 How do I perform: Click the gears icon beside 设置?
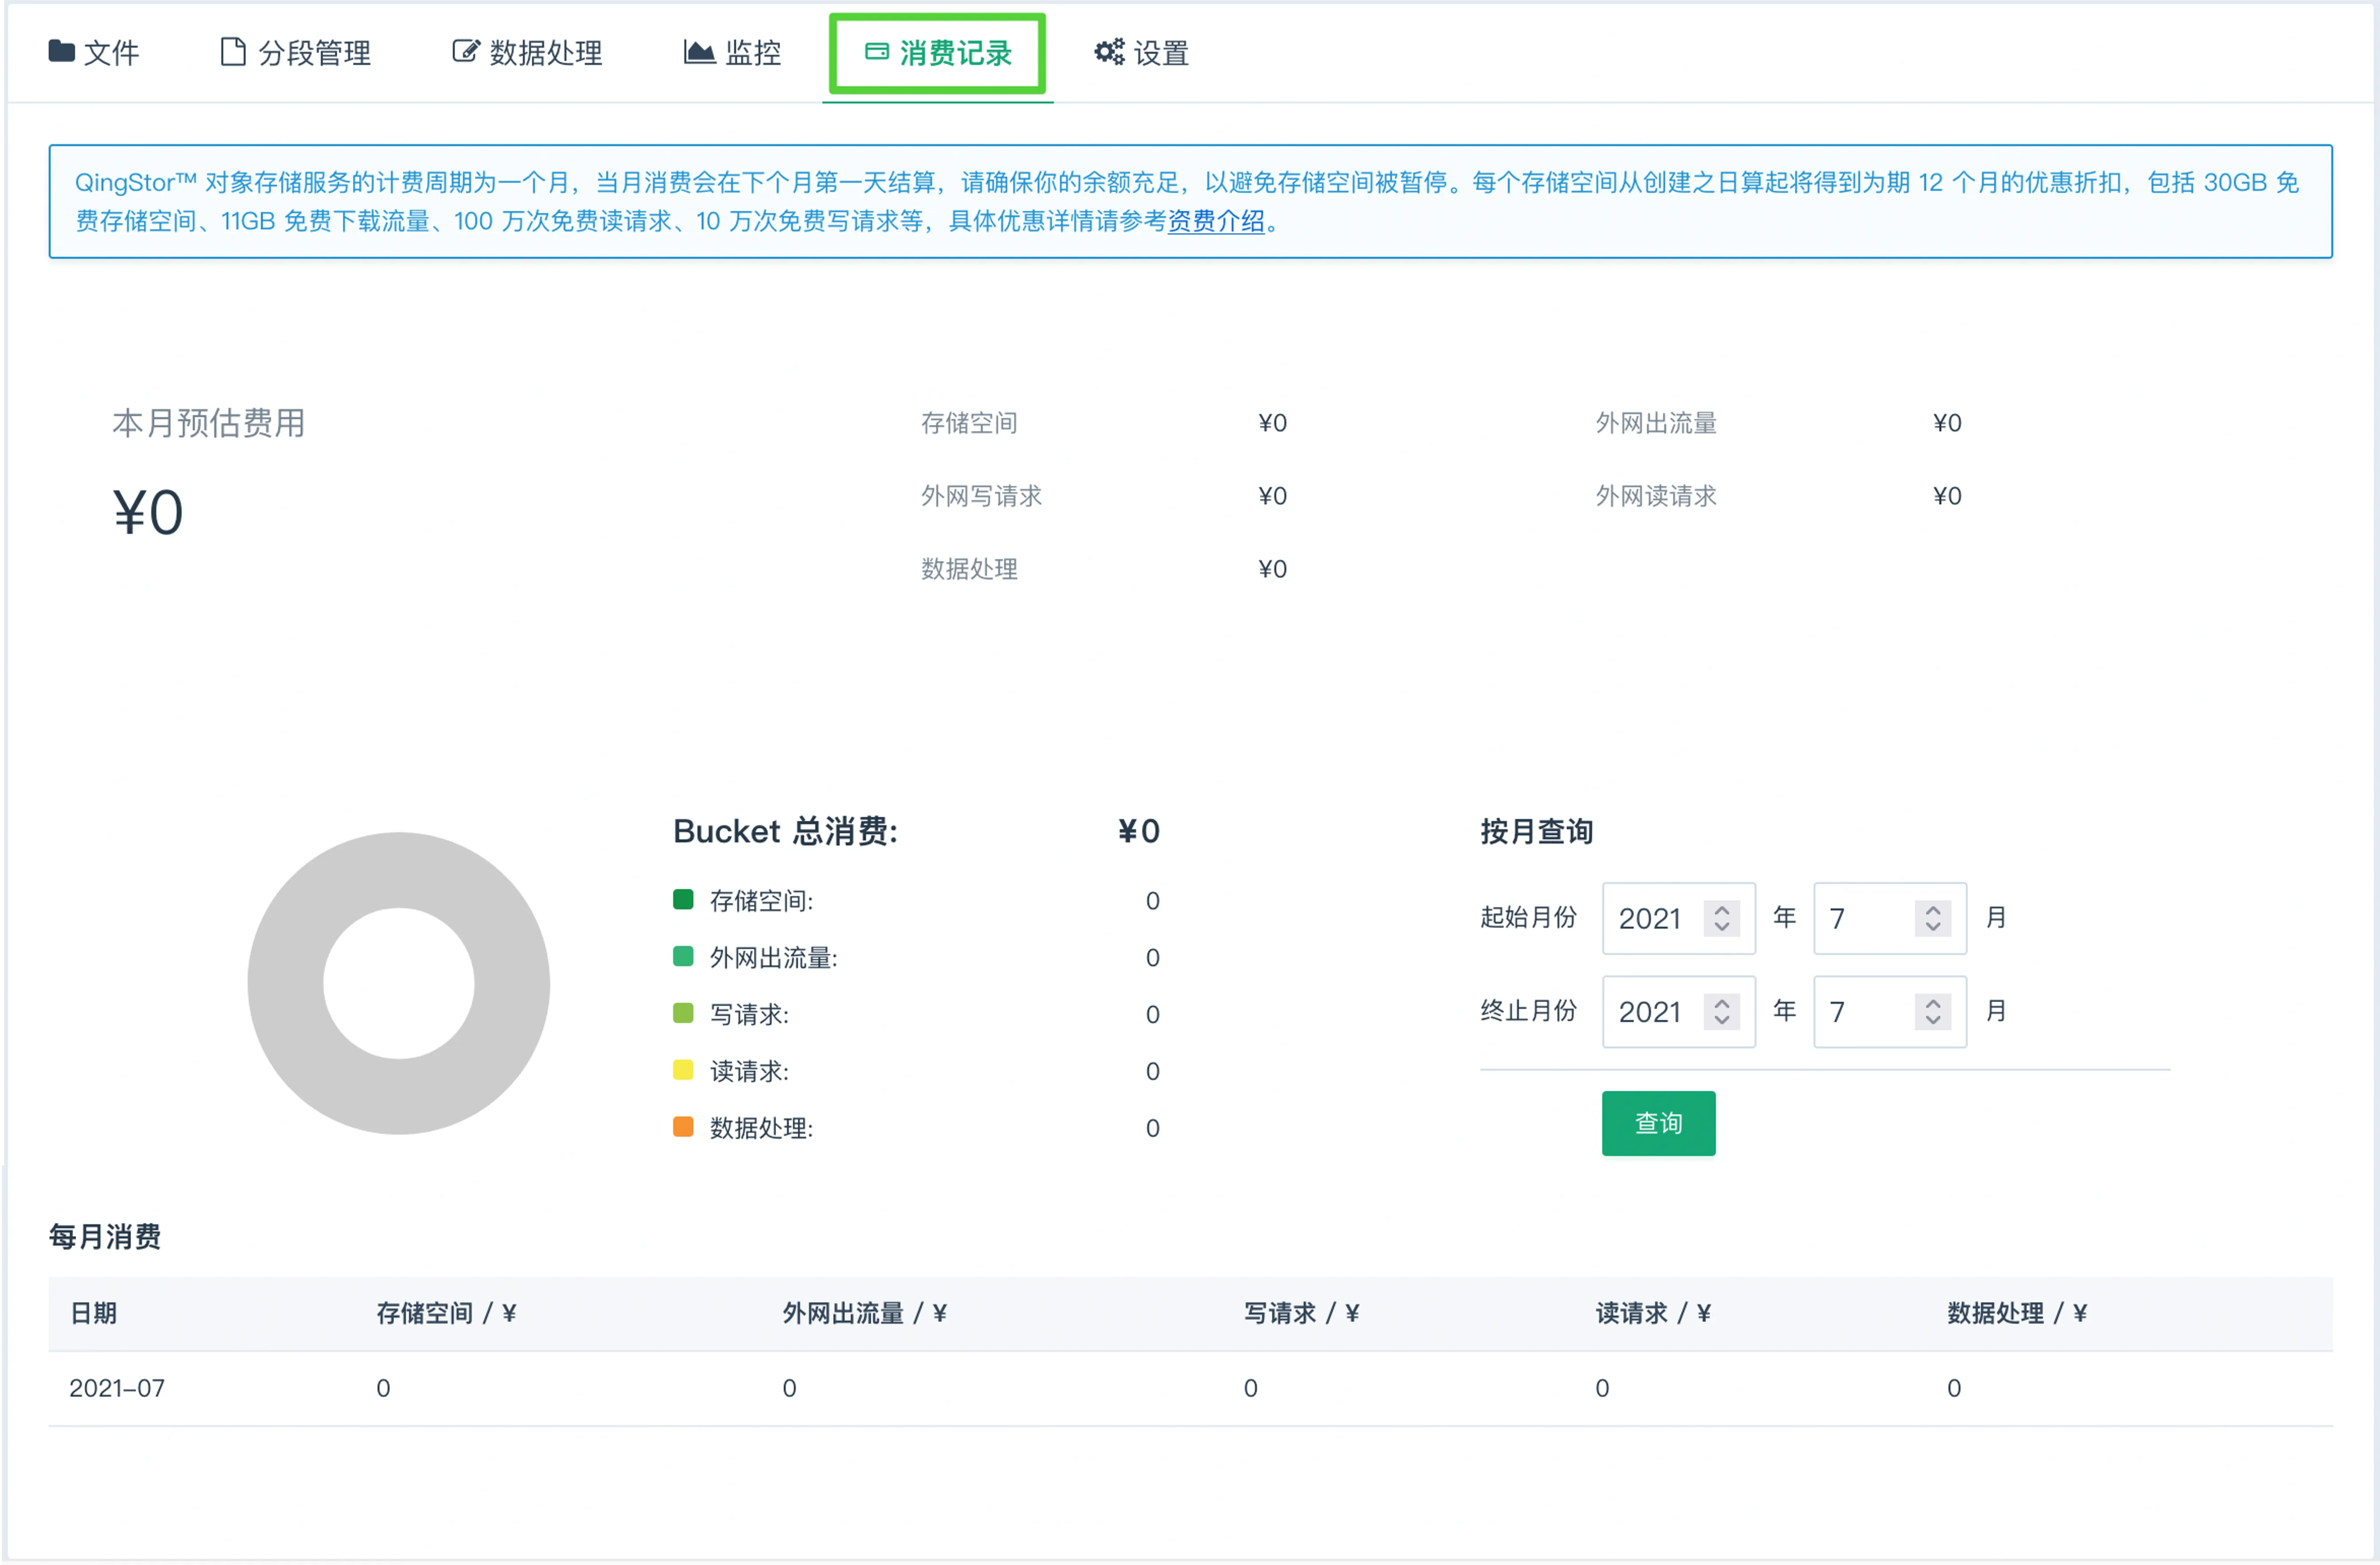(x=1108, y=51)
